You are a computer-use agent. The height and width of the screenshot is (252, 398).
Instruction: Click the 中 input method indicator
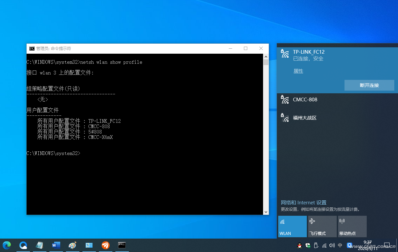(x=340, y=245)
